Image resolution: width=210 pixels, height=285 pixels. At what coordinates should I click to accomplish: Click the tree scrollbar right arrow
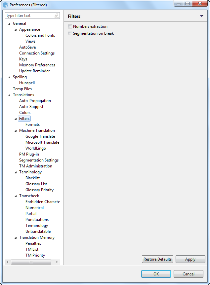[57, 262]
